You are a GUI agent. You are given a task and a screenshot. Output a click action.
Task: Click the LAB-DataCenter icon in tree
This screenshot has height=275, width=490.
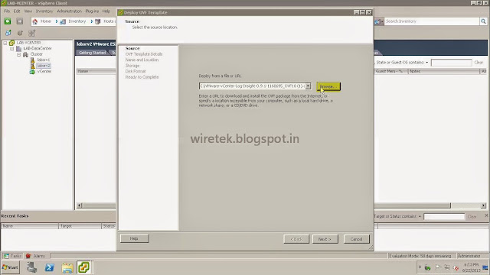(x=18, y=48)
